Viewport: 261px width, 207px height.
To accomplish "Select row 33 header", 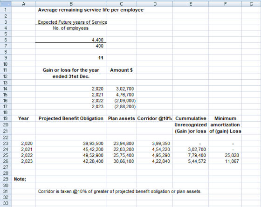I will click(6, 203).
